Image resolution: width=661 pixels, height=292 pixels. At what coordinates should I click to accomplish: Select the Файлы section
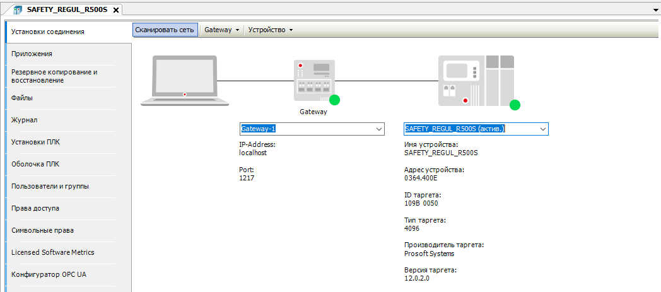pyautogui.click(x=22, y=98)
